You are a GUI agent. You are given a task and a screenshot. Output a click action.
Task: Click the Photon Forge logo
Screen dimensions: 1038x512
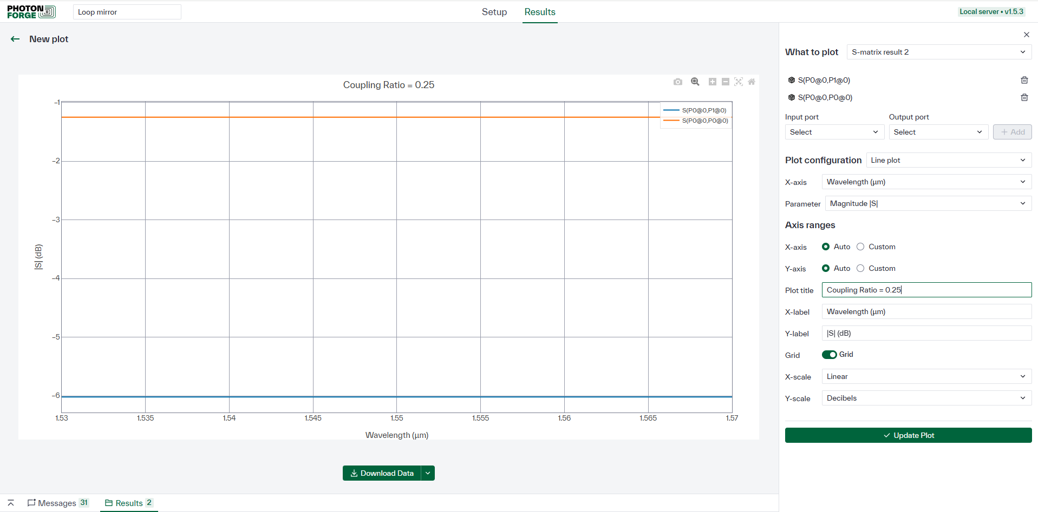(x=31, y=12)
